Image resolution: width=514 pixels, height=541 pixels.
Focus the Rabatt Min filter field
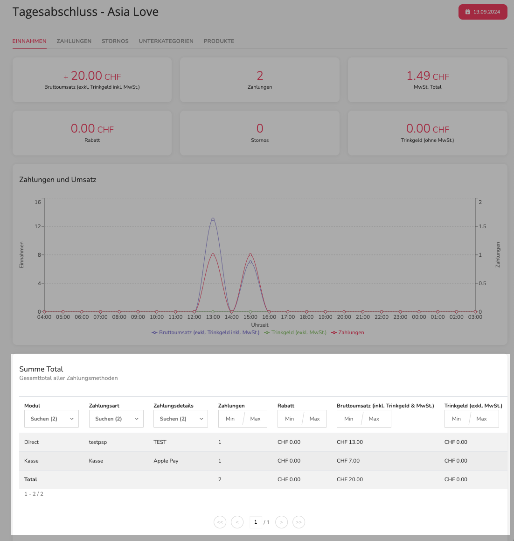[290, 419]
